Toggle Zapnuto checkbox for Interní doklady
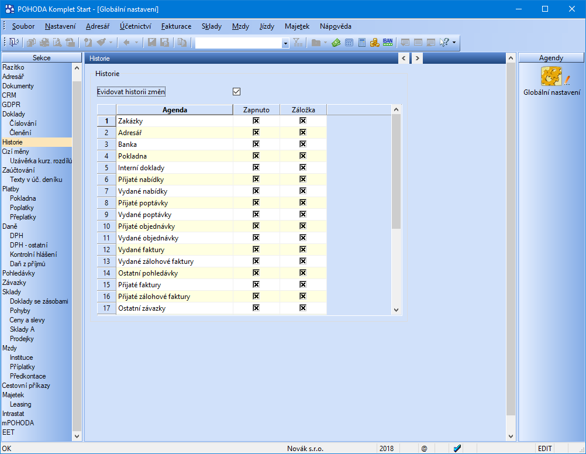 coord(256,167)
